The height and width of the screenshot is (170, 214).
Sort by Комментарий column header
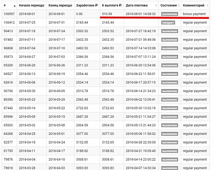pyautogui.click(x=195, y=6)
